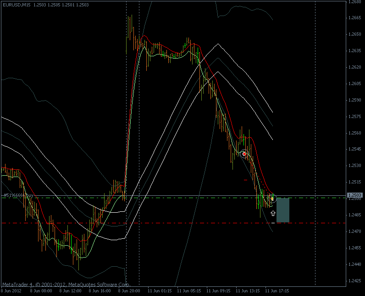
Task: Open the MetaQuotes Software Corp. copyright text
Action: pos(64,284)
